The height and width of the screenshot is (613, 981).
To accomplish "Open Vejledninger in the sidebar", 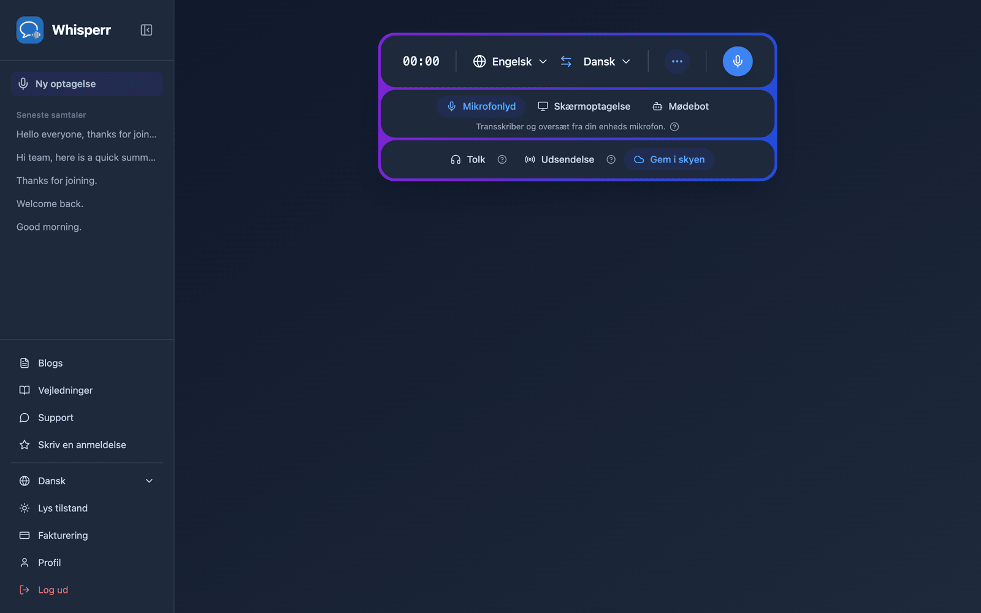I will 87,390.
